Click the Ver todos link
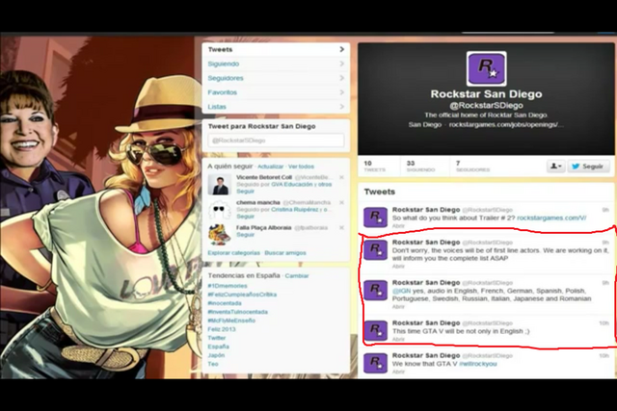 [x=301, y=167]
